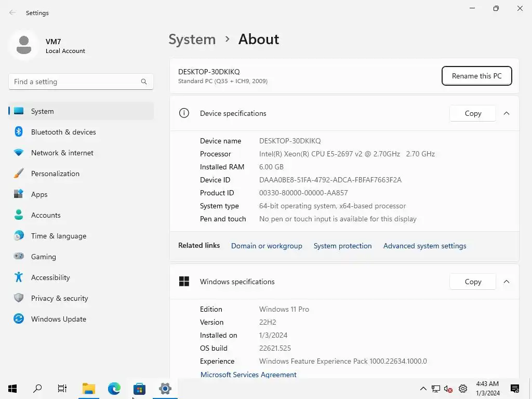Open the Gaming category

pos(81,257)
